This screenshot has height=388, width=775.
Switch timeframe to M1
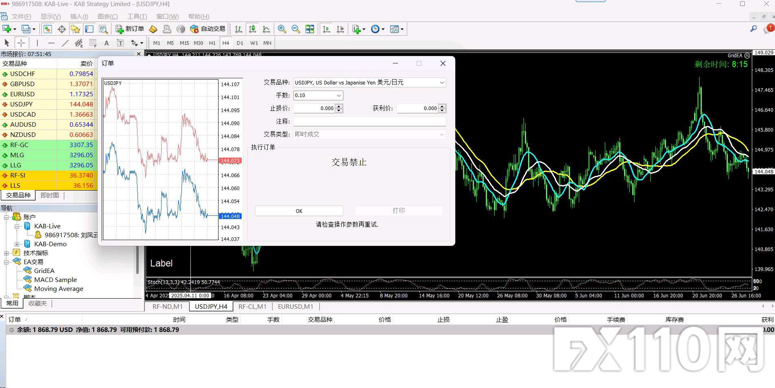click(x=157, y=43)
